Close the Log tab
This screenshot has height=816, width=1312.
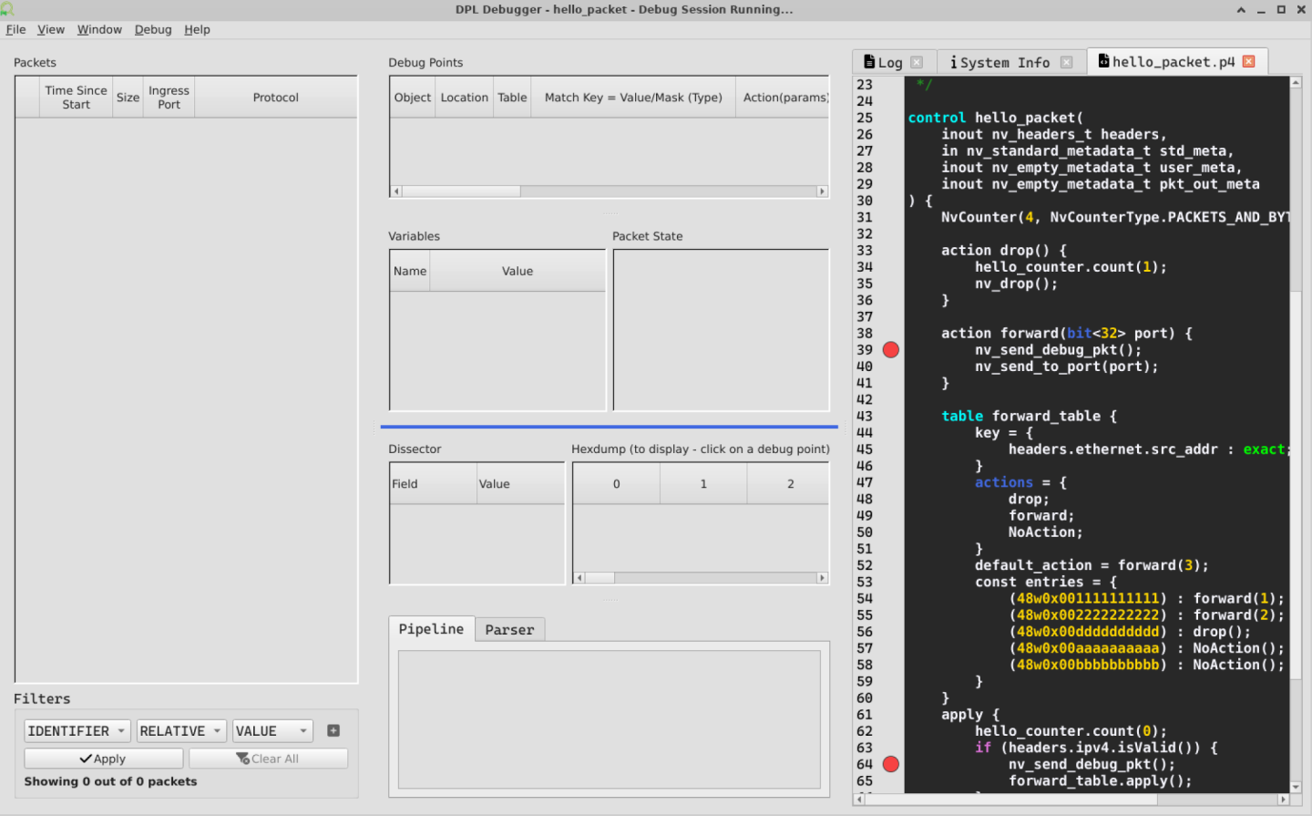click(917, 62)
